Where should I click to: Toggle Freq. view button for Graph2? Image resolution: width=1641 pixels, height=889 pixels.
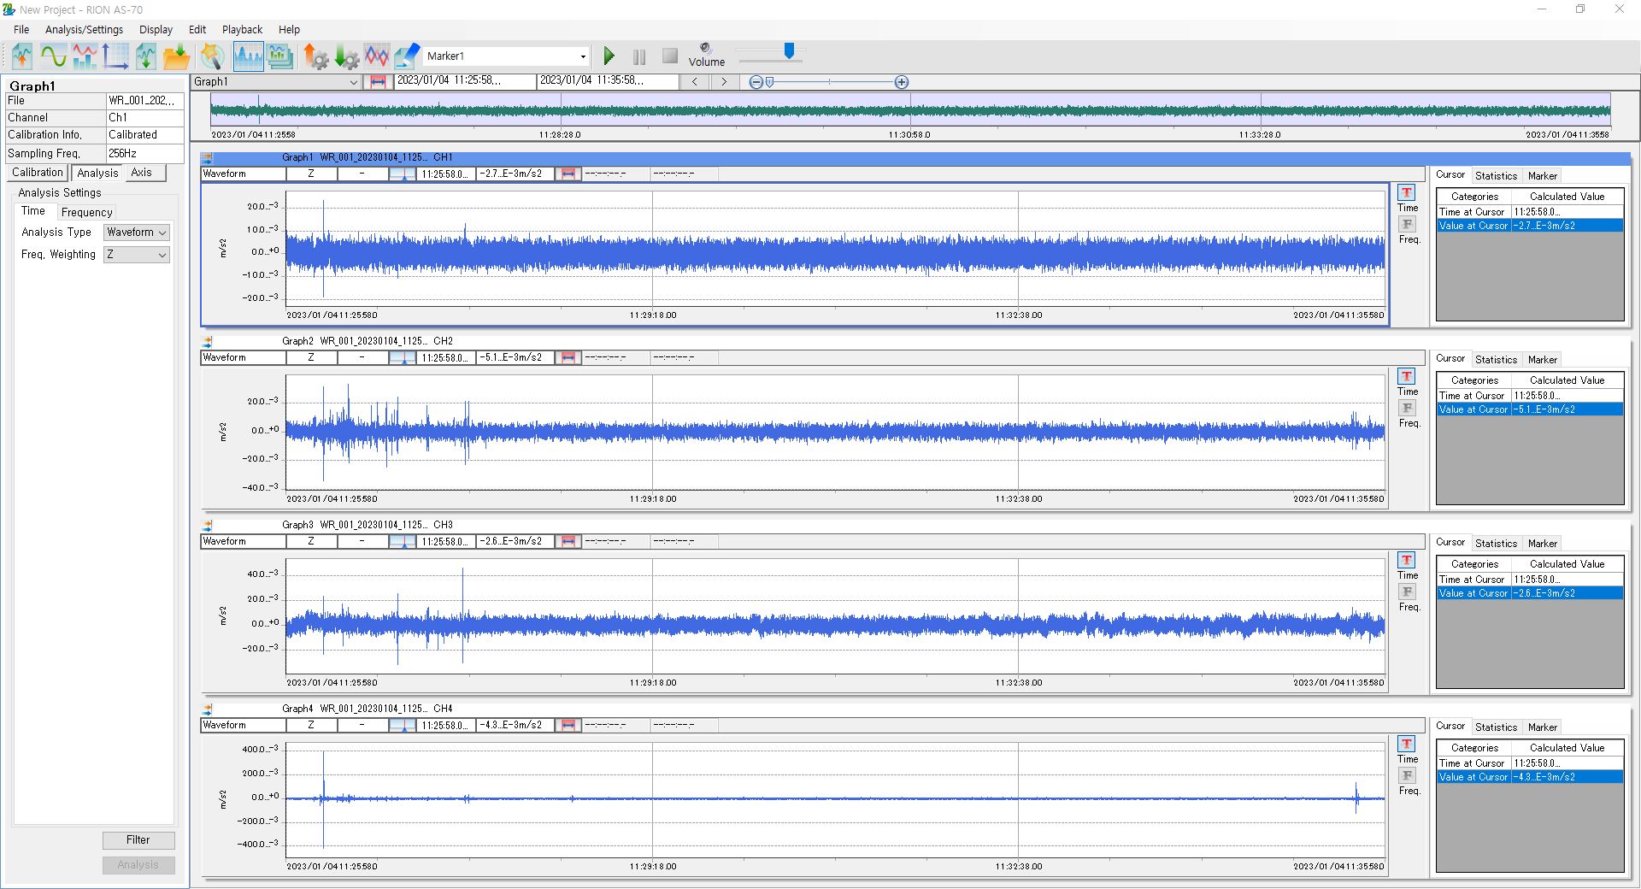(1406, 409)
